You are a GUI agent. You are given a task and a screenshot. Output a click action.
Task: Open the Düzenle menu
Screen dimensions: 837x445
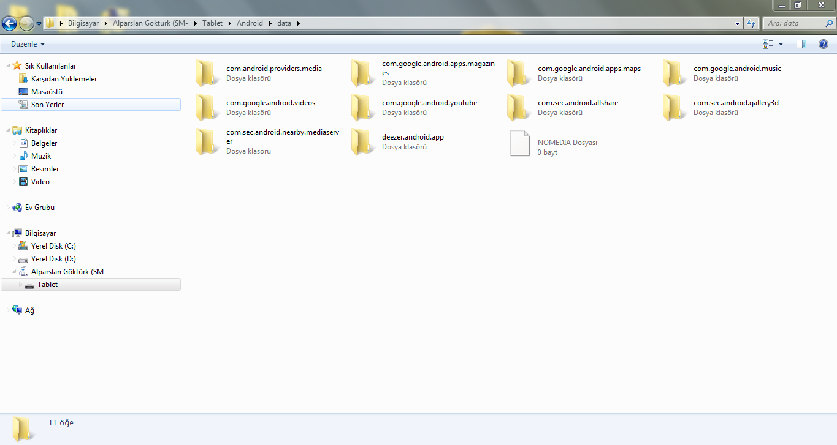click(28, 44)
